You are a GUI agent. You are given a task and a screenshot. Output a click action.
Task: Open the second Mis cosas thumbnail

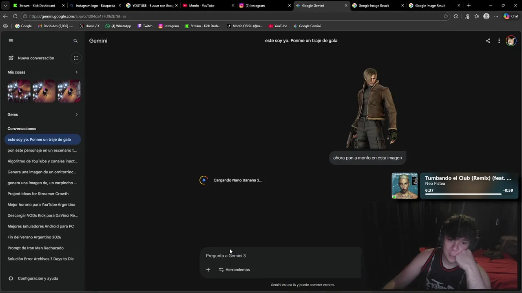point(44,91)
